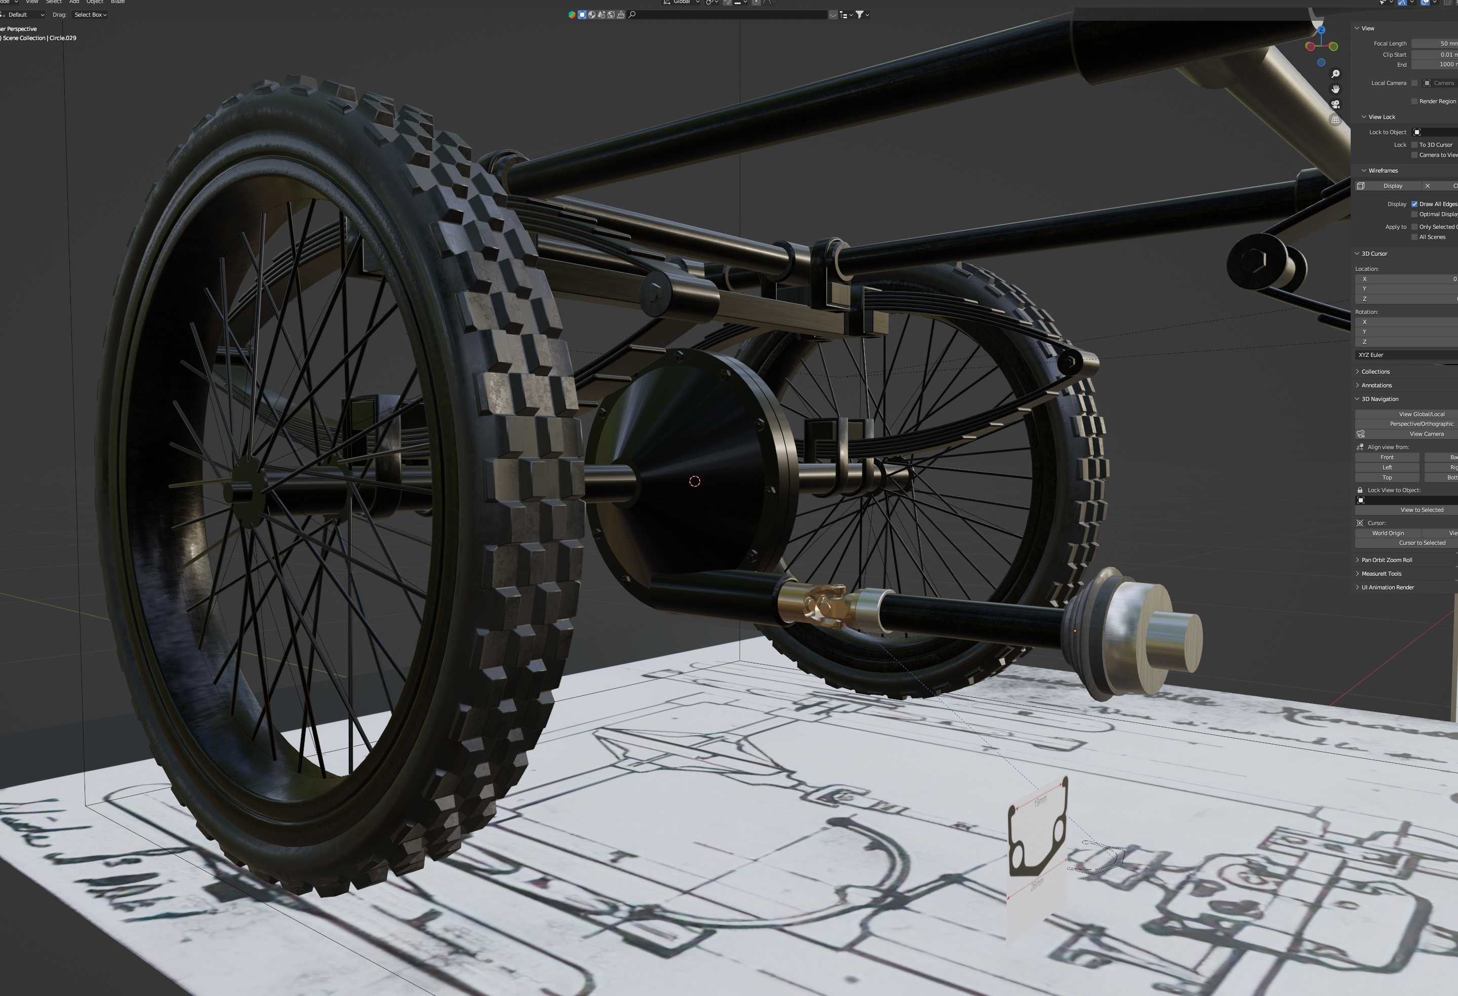This screenshot has height=996, width=1458.
Task: Enable Lock To 3D Cursor checkbox
Action: [1414, 145]
